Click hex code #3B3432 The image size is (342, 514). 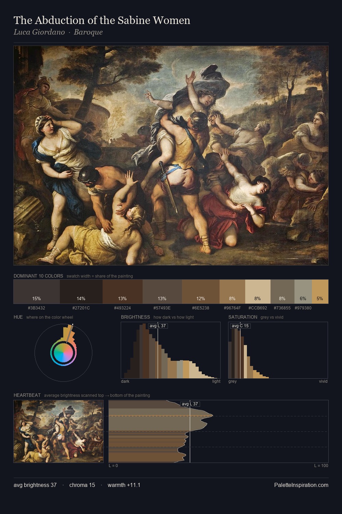coord(37,308)
